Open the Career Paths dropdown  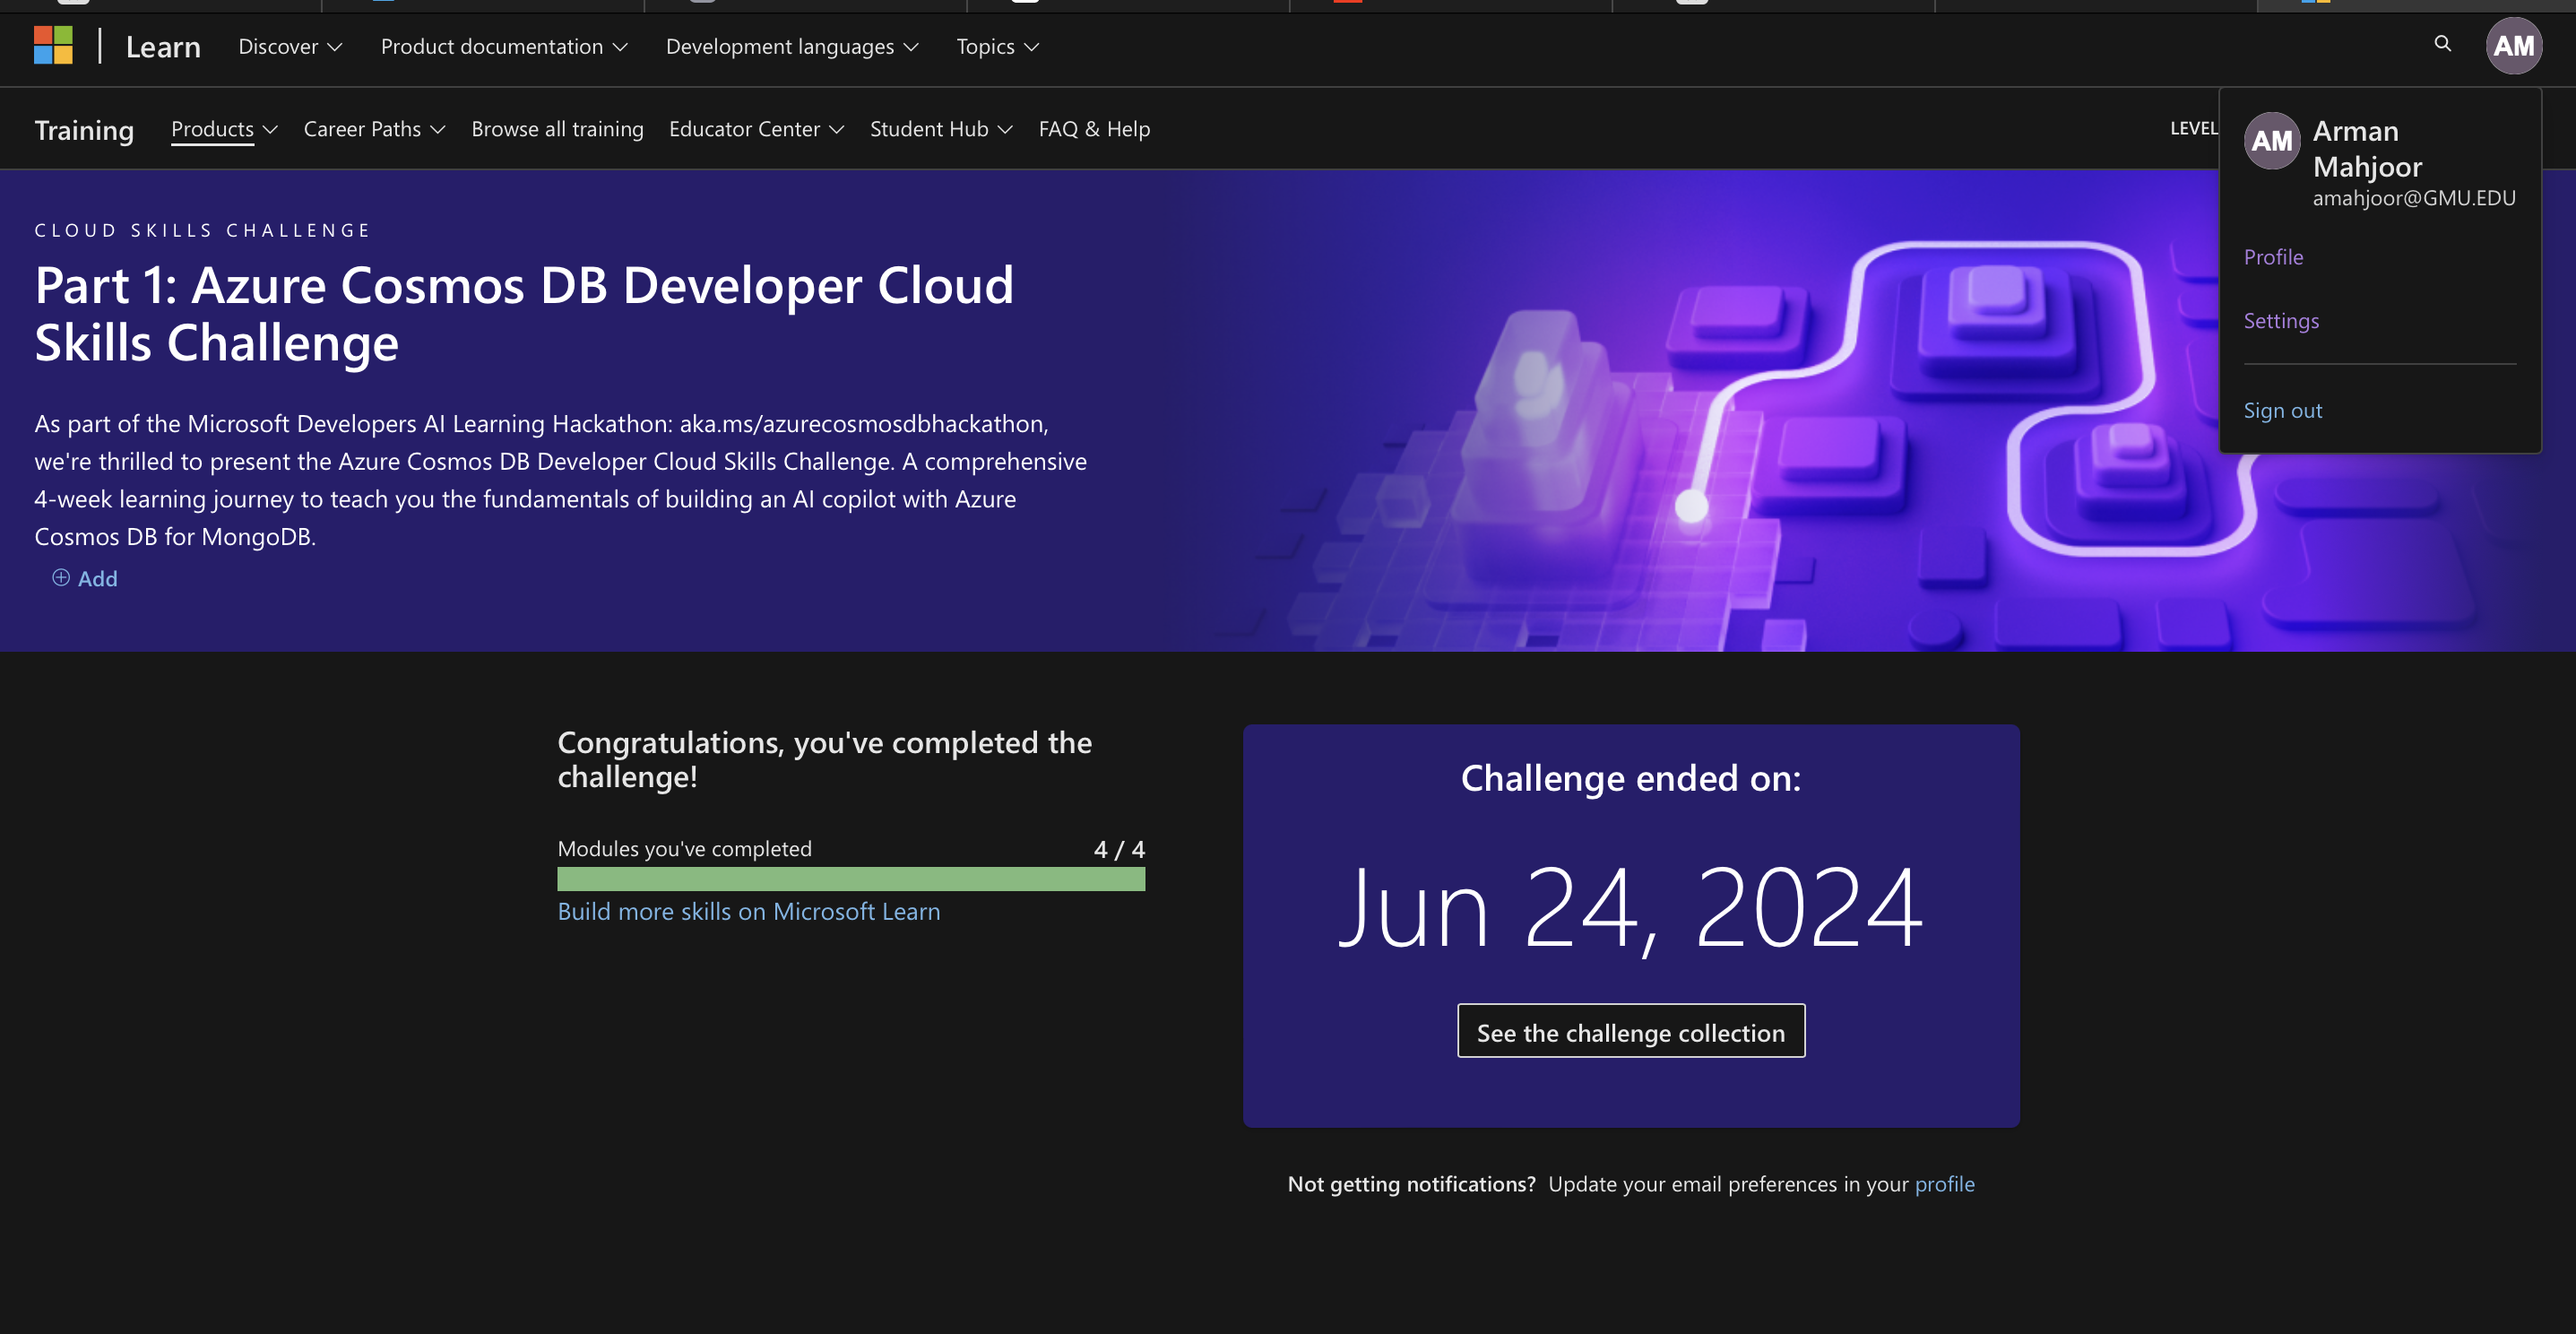click(x=374, y=129)
